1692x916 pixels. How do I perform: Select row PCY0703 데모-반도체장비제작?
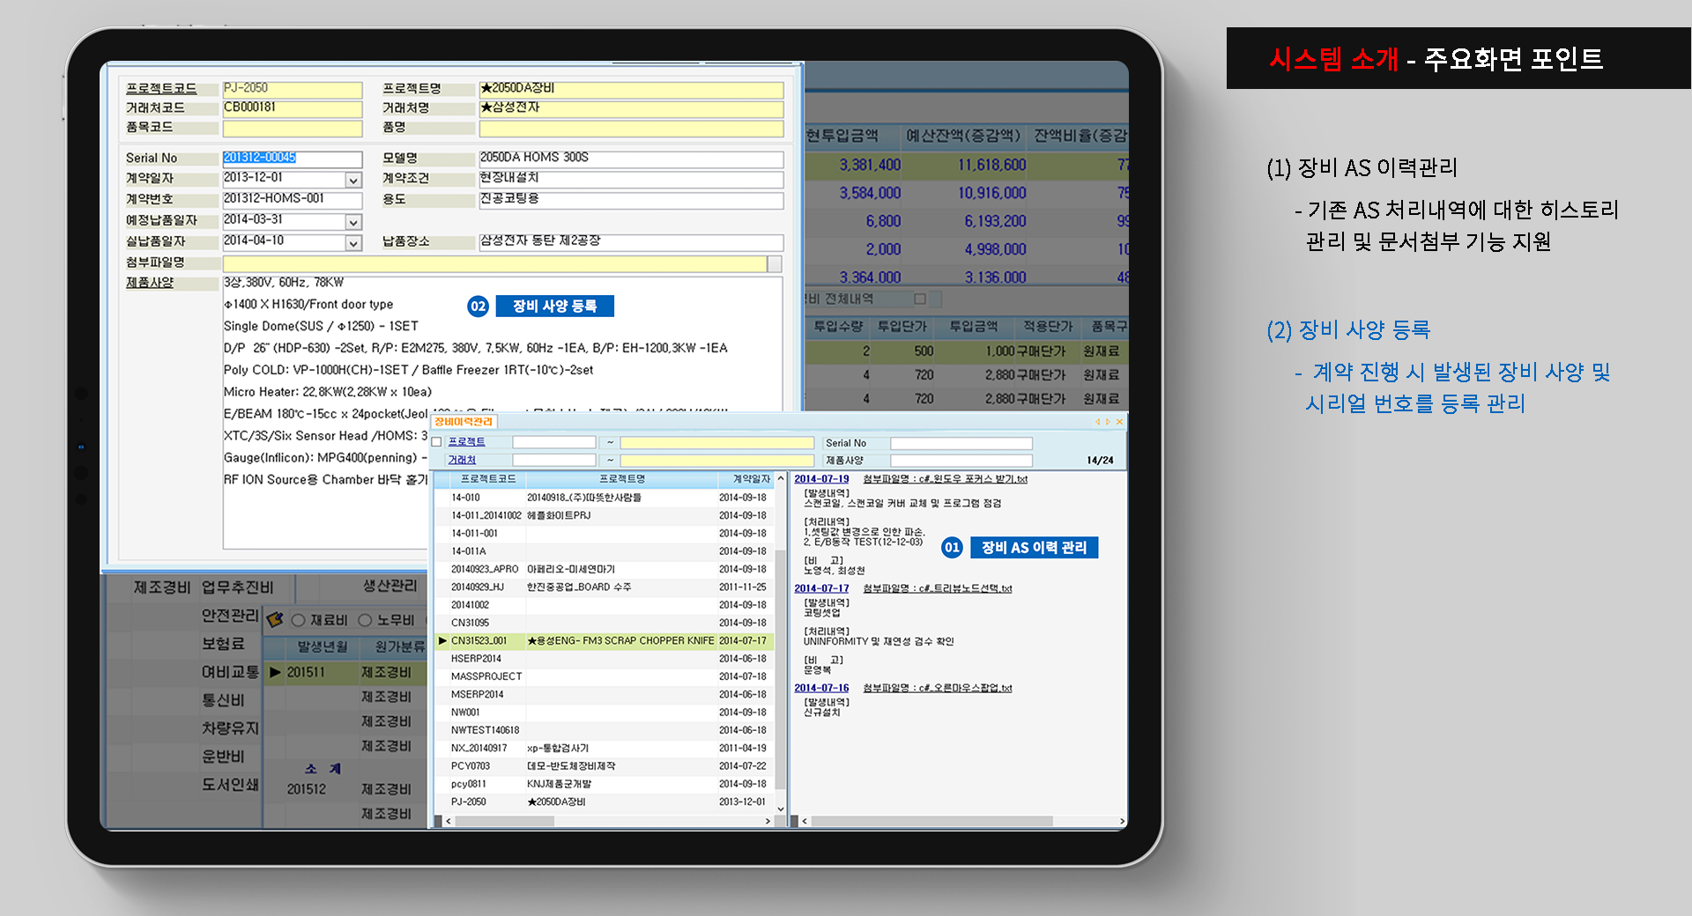click(605, 766)
